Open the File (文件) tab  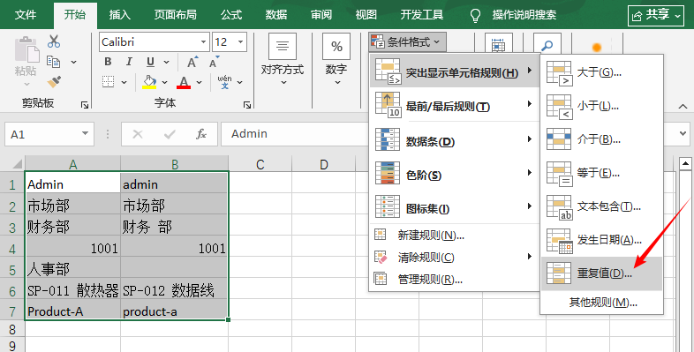point(26,15)
